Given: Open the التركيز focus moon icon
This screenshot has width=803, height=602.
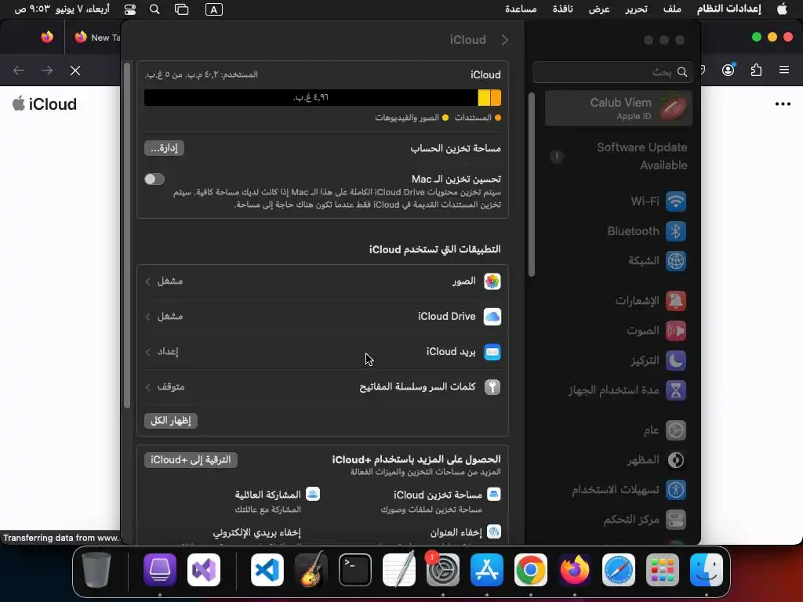Looking at the screenshot, I should tap(675, 361).
